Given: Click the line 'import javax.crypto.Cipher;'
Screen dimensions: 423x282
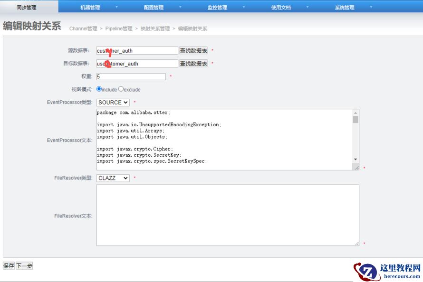Looking at the screenshot, I should [135, 149].
